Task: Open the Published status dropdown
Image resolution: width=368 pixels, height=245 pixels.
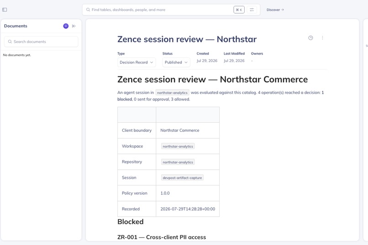Action: pyautogui.click(x=176, y=63)
